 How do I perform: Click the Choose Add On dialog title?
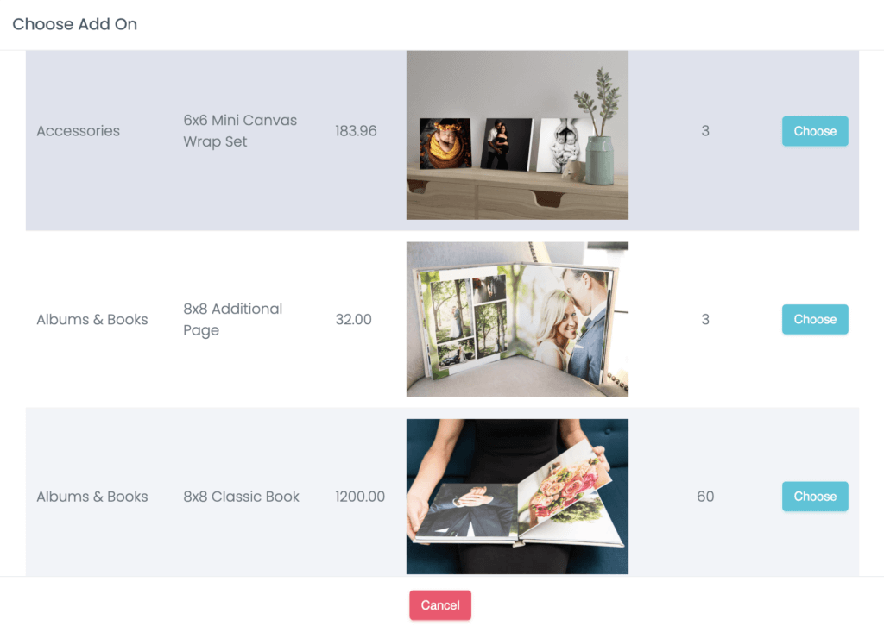coord(75,24)
